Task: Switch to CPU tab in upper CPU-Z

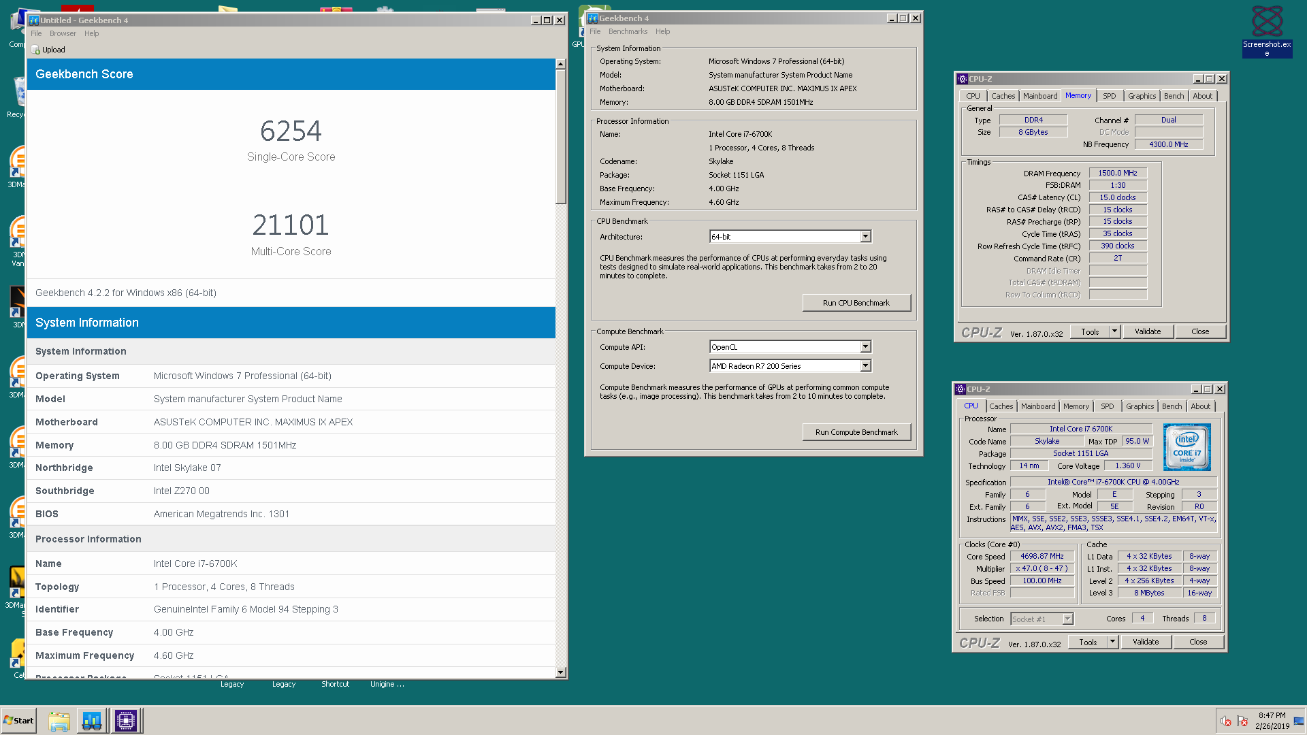Action: tap(973, 96)
